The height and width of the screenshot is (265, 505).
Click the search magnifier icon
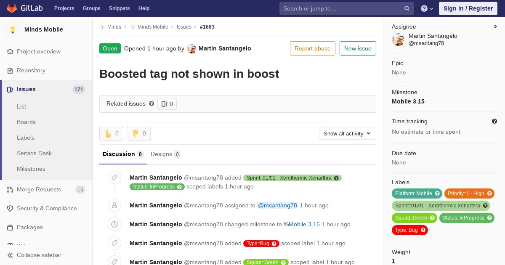pyautogui.click(x=407, y=8)
